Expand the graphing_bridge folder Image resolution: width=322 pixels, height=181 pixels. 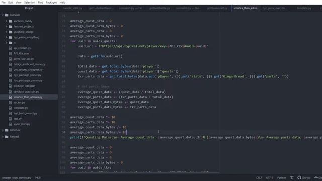[7, 32]
